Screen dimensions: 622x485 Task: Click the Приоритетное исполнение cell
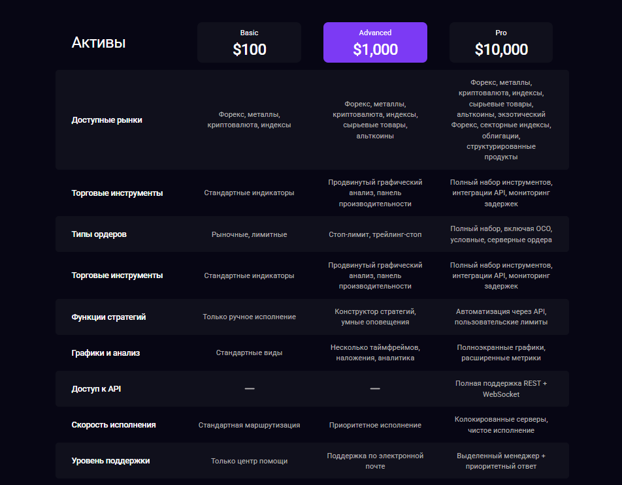(375, 425)
